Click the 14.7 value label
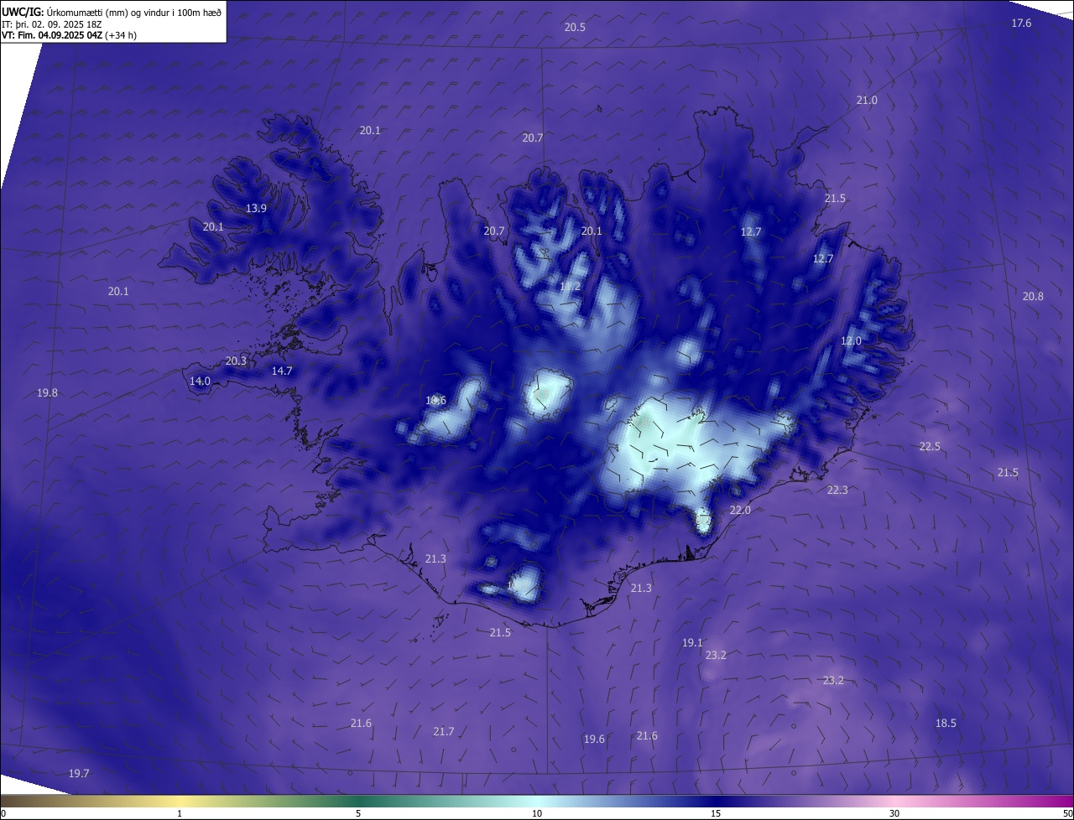The height and width of the screenshot is (820, 1074). click(282, 371)
